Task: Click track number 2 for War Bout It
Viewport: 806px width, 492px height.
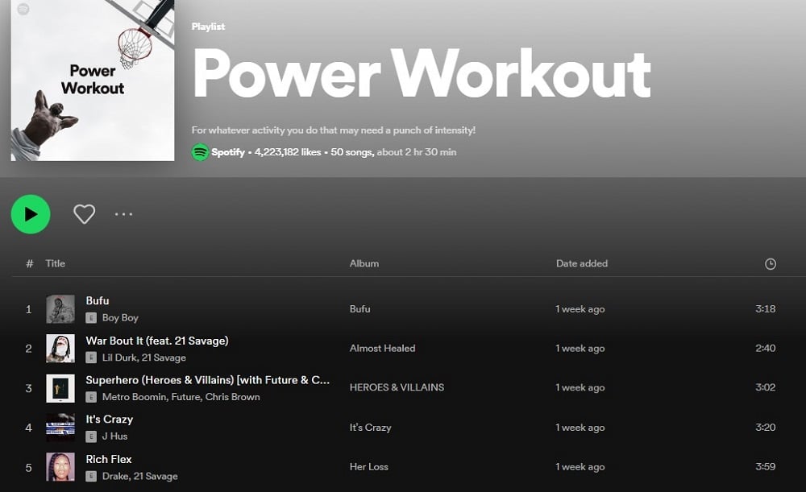Action: (x=29, y=349)
